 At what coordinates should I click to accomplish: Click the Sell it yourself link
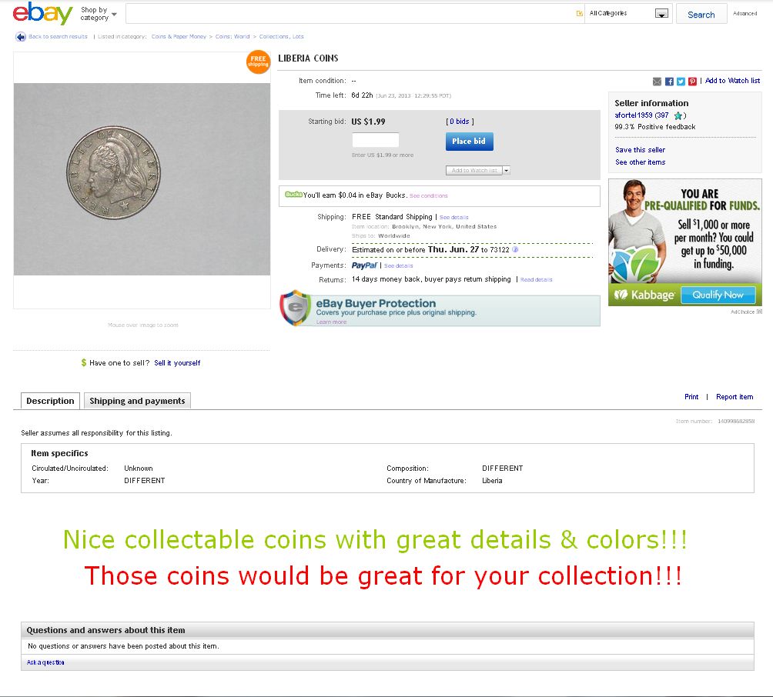(x=177, y=363)
